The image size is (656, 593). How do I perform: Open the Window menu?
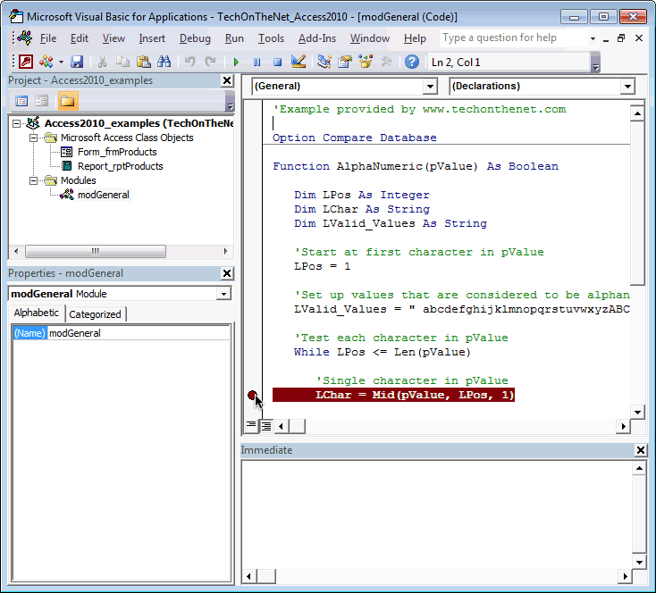pos(370,38)
